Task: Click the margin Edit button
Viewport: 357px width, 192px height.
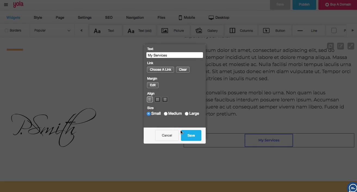Action: pyautogui.click(x=153, y=85)
